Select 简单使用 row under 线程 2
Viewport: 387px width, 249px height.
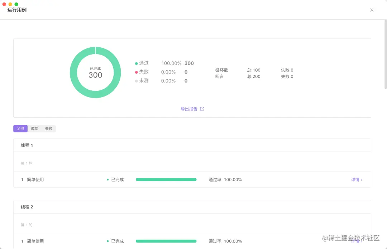192,241
